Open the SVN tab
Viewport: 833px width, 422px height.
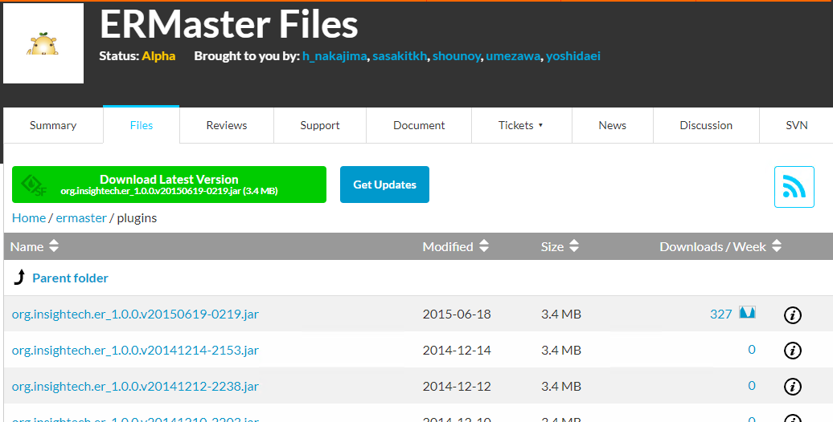(796, 125)
